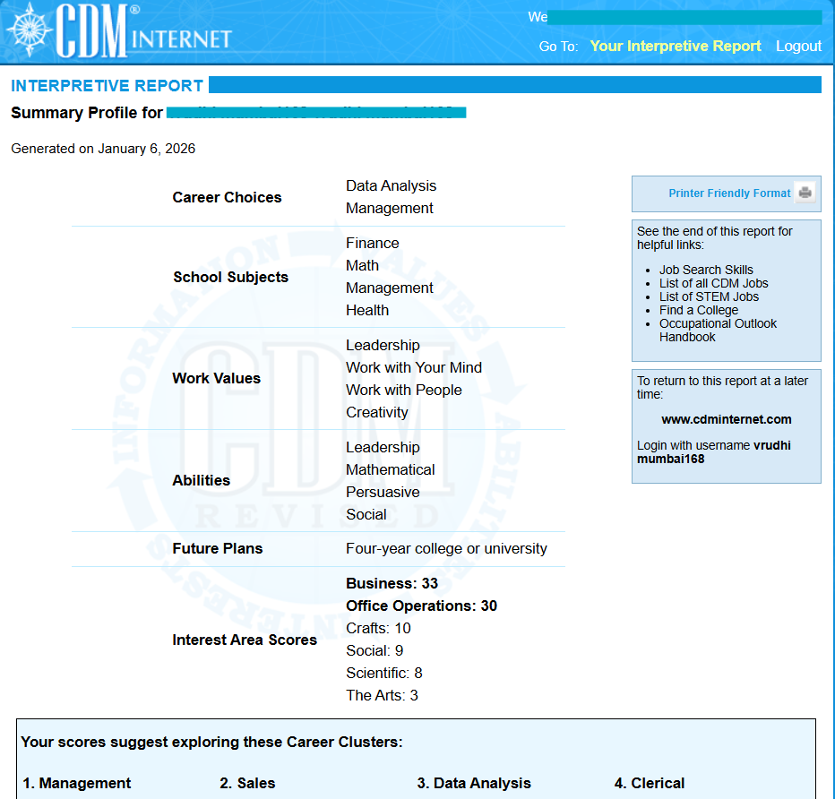
Task: Click the Interpretive Report page heading
Action: [x=107, y=86]
